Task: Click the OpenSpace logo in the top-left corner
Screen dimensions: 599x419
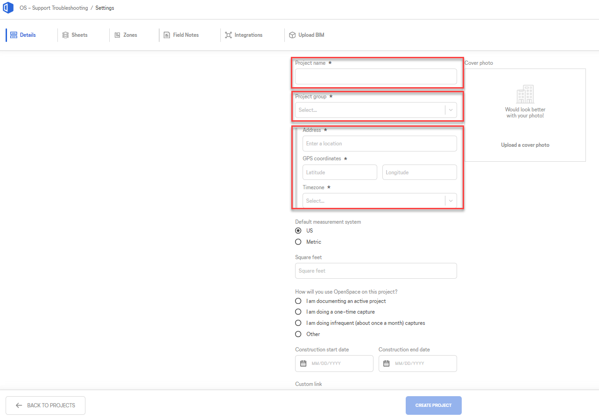Action: (x=8, y=7)
